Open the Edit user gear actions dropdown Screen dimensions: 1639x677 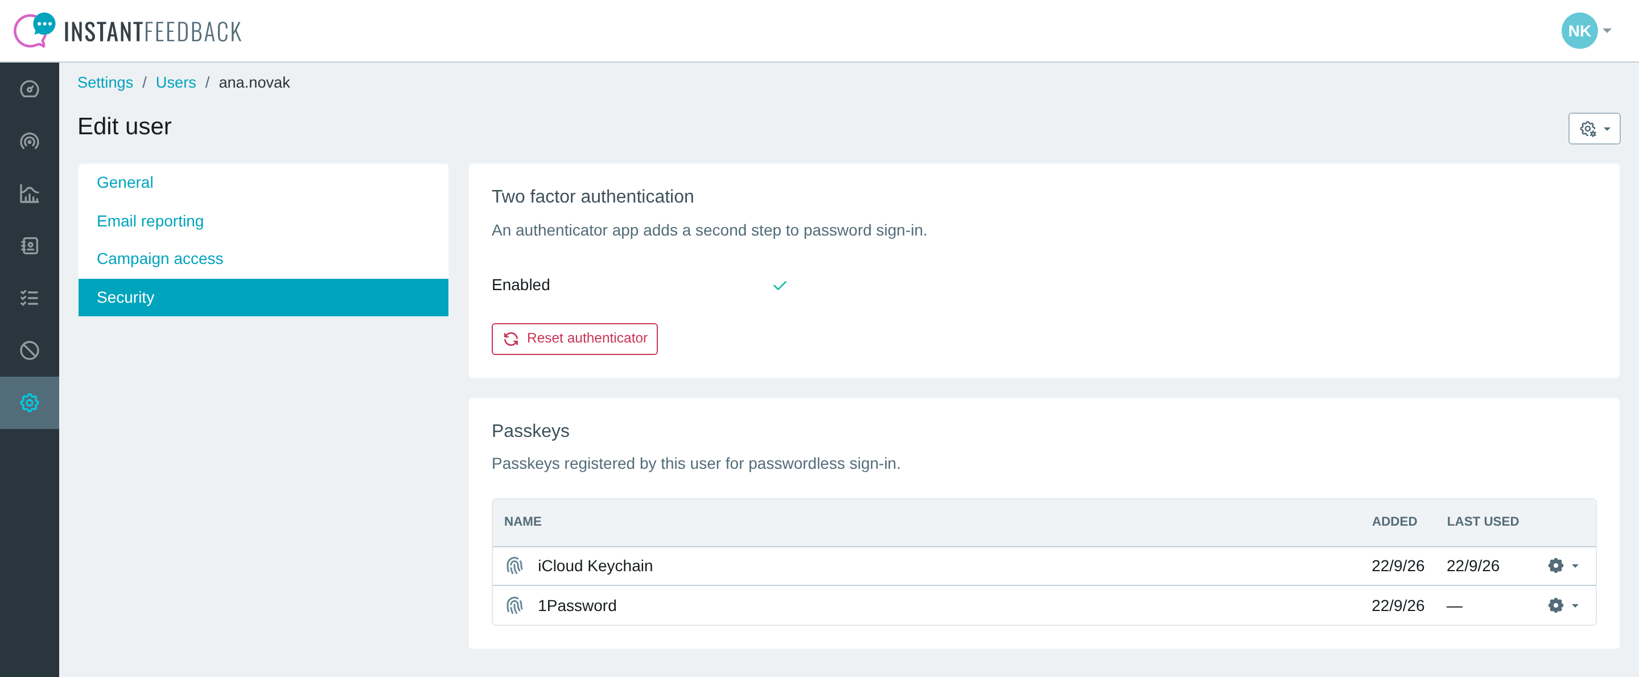point(1594,129)
